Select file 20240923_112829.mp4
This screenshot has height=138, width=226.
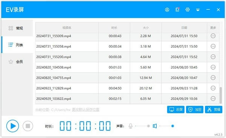[x=53, y=88]
